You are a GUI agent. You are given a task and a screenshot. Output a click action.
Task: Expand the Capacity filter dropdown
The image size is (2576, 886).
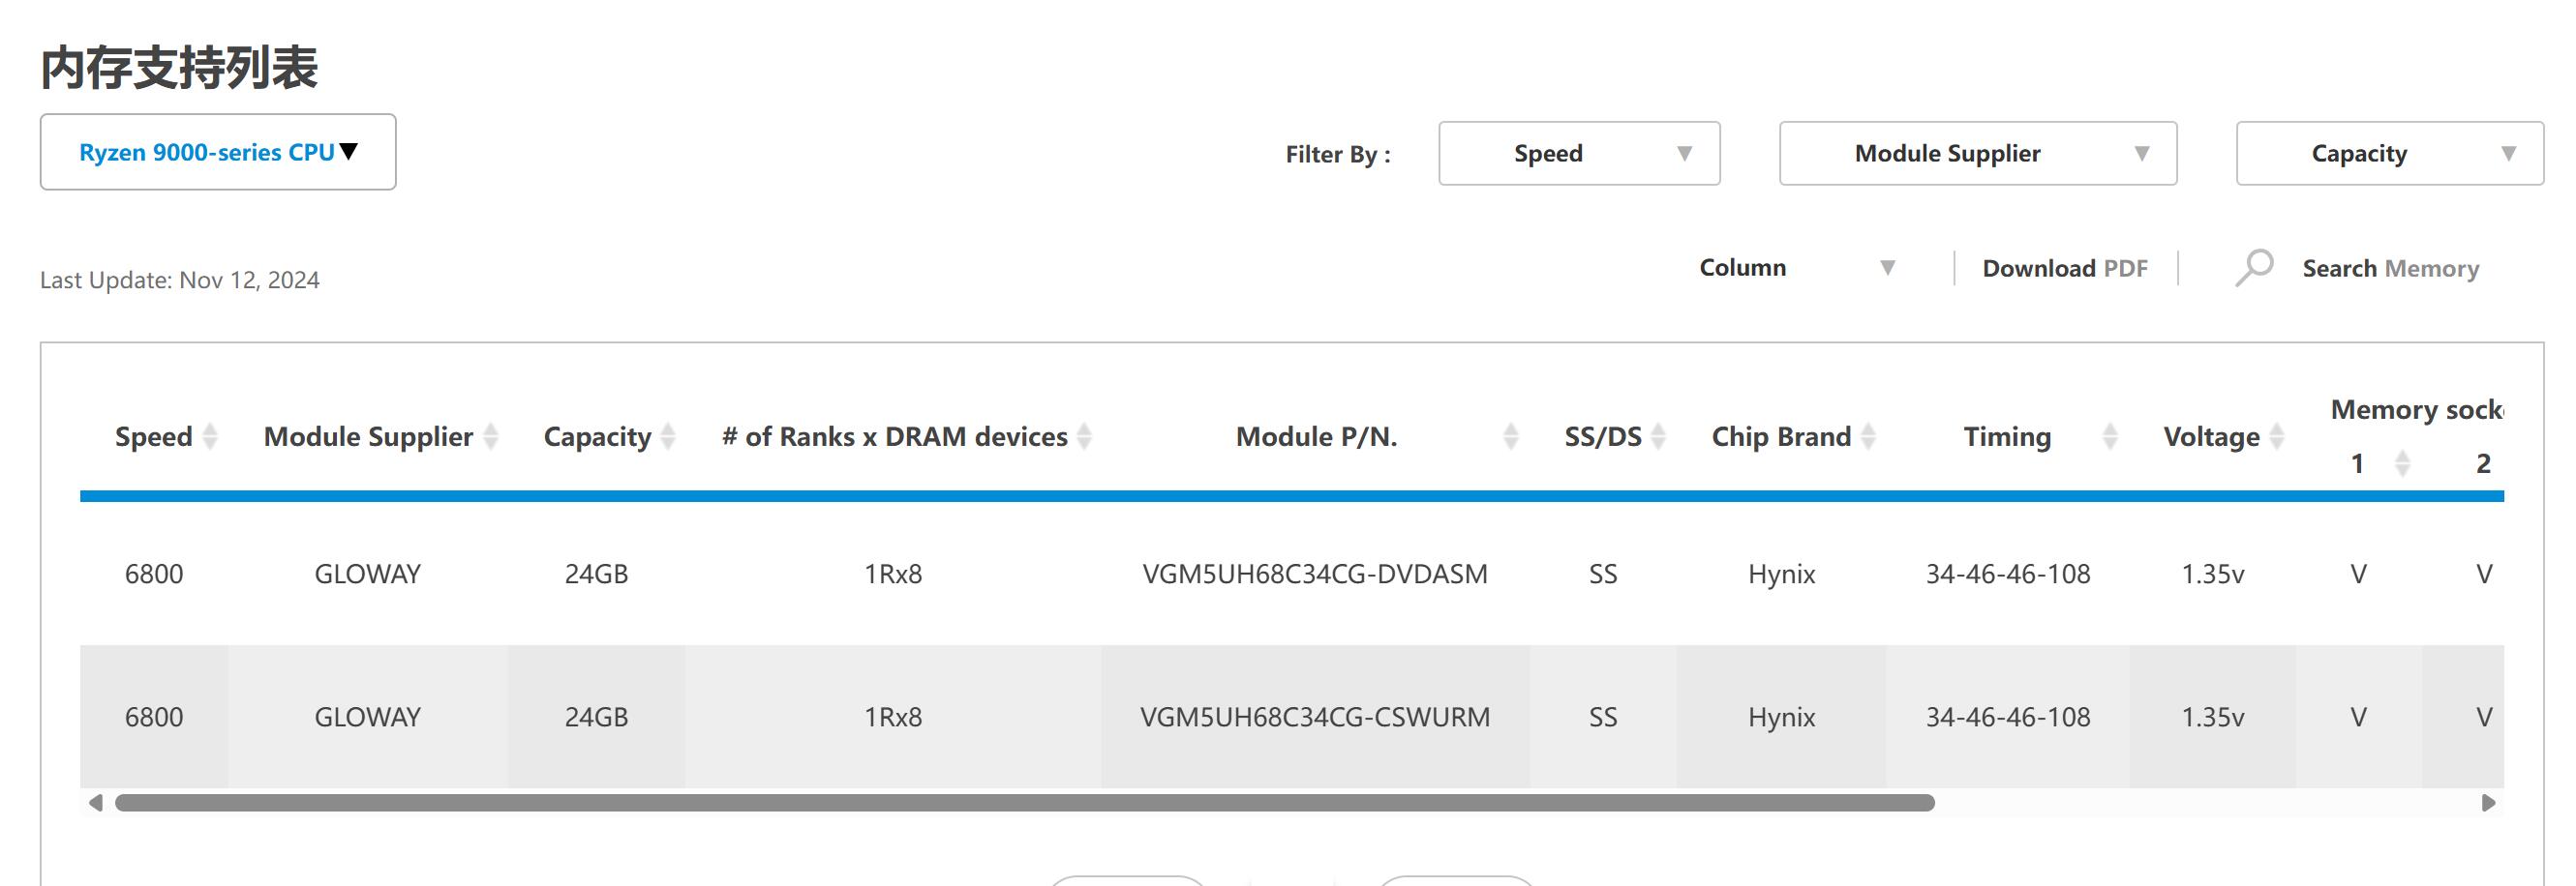point(2389,154)
